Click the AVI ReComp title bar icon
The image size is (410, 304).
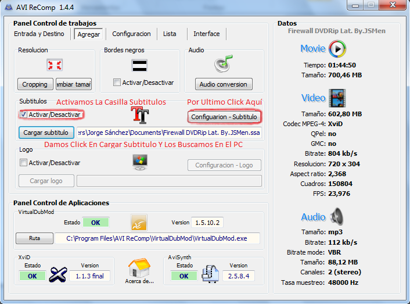(9, 7)
